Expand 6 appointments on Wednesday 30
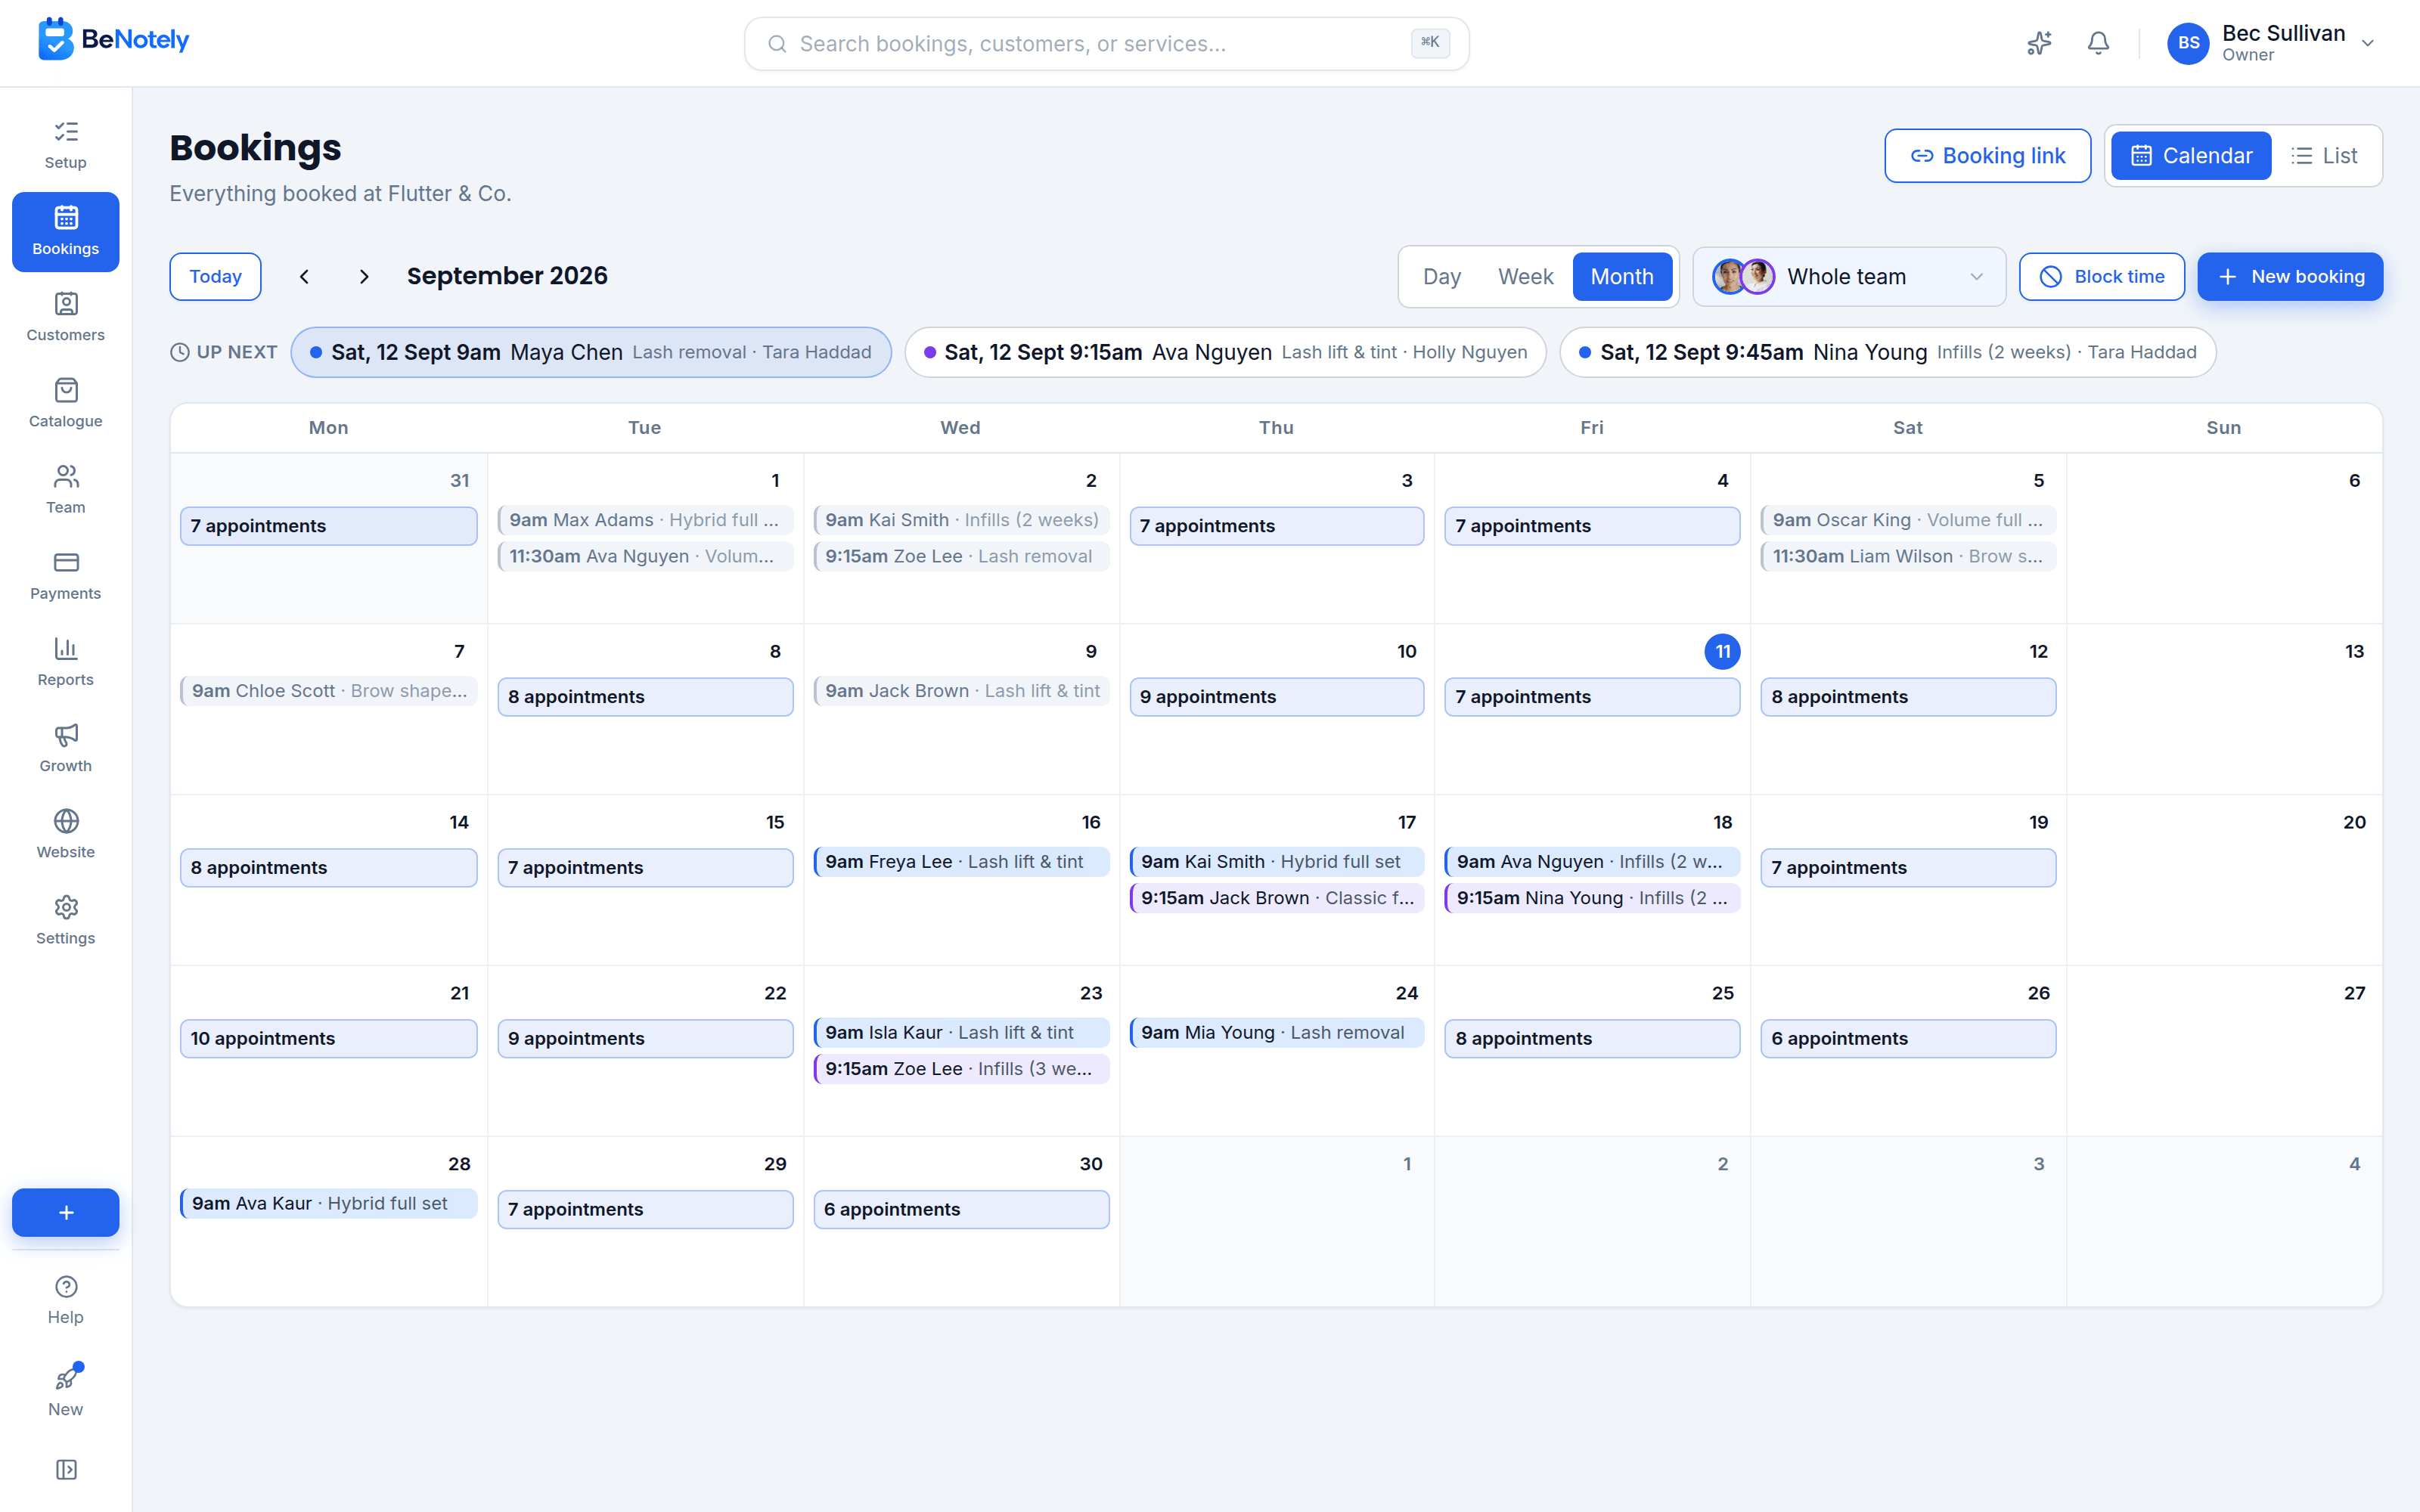This screenshot has height=1512, width=2420. [x=961, y=1209]
